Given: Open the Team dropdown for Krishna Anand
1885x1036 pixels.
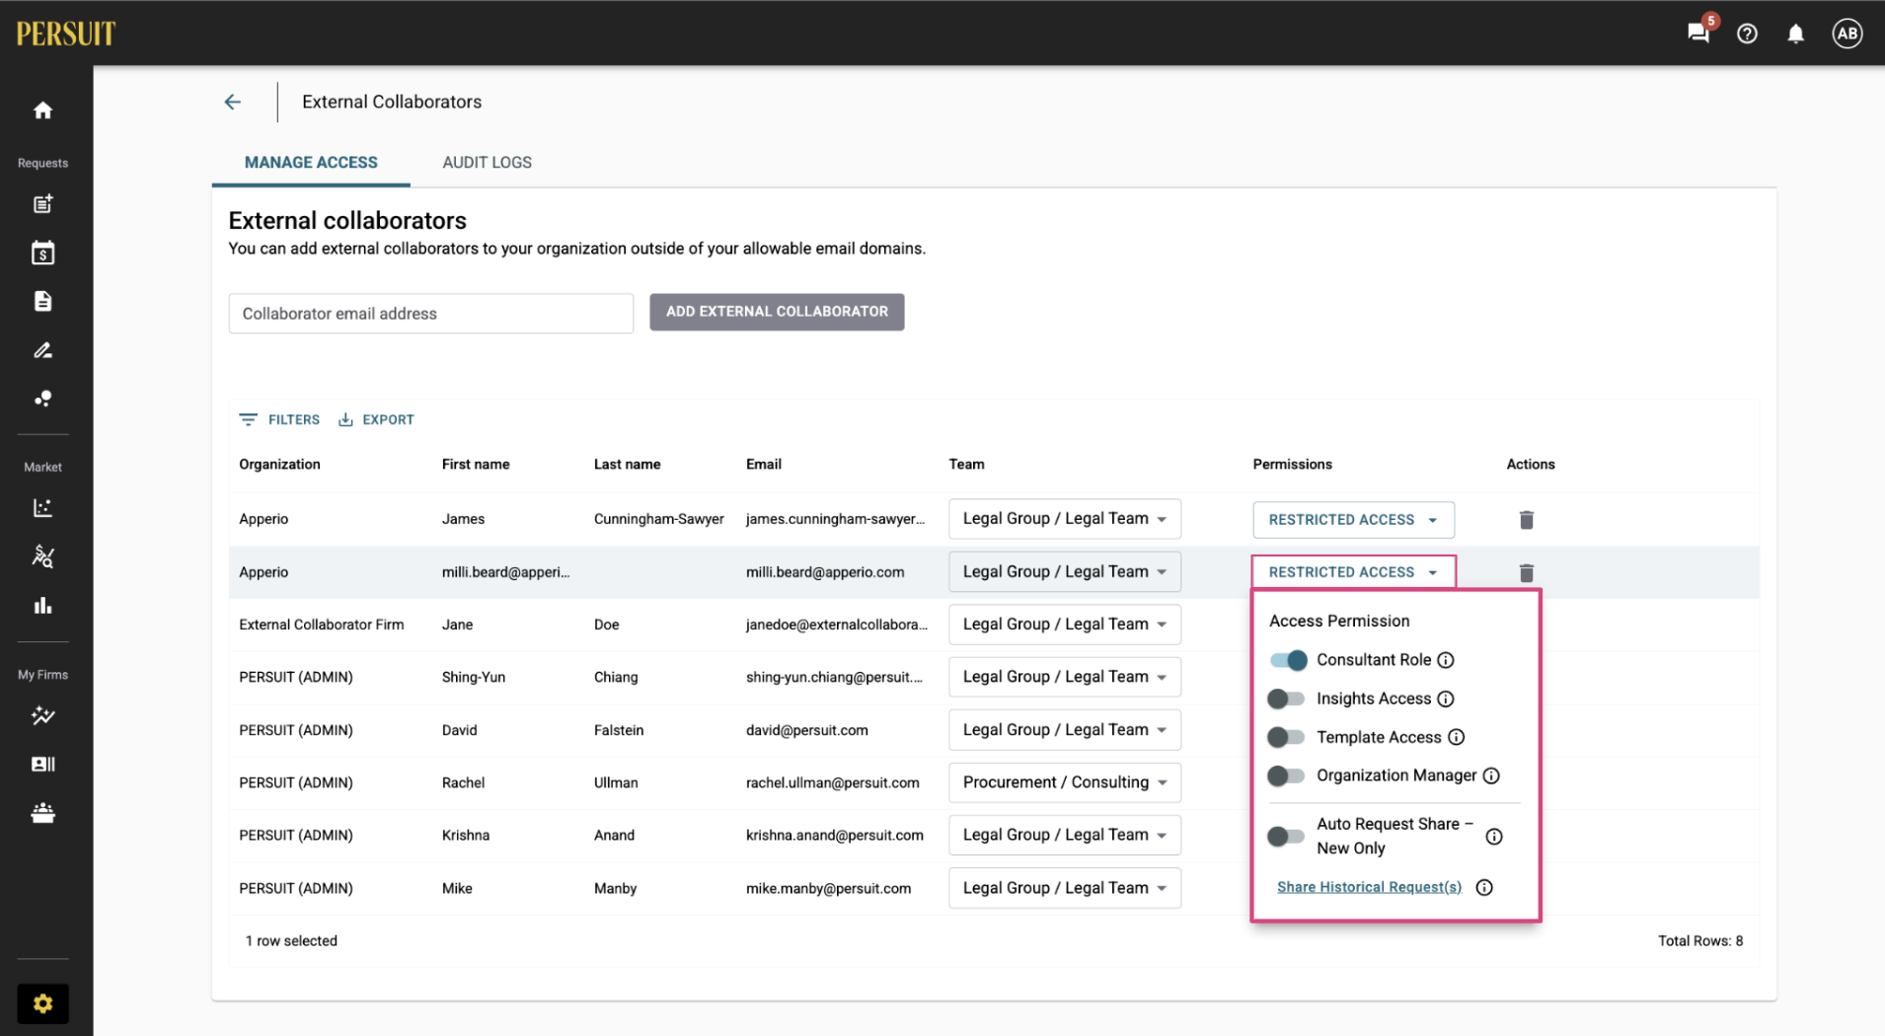Looking at the screenshot, I should 1064,835.
